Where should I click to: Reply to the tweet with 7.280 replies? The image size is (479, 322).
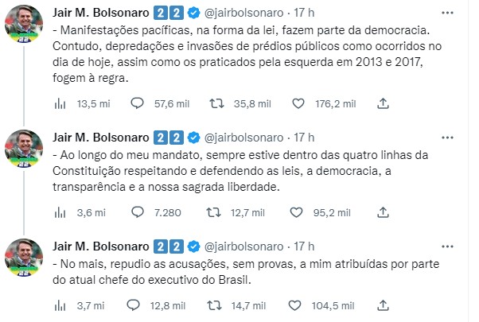[x=136, y=211]
